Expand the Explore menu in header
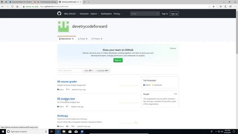The width and height of the screenshot is (238, 134). pos(94,14)
